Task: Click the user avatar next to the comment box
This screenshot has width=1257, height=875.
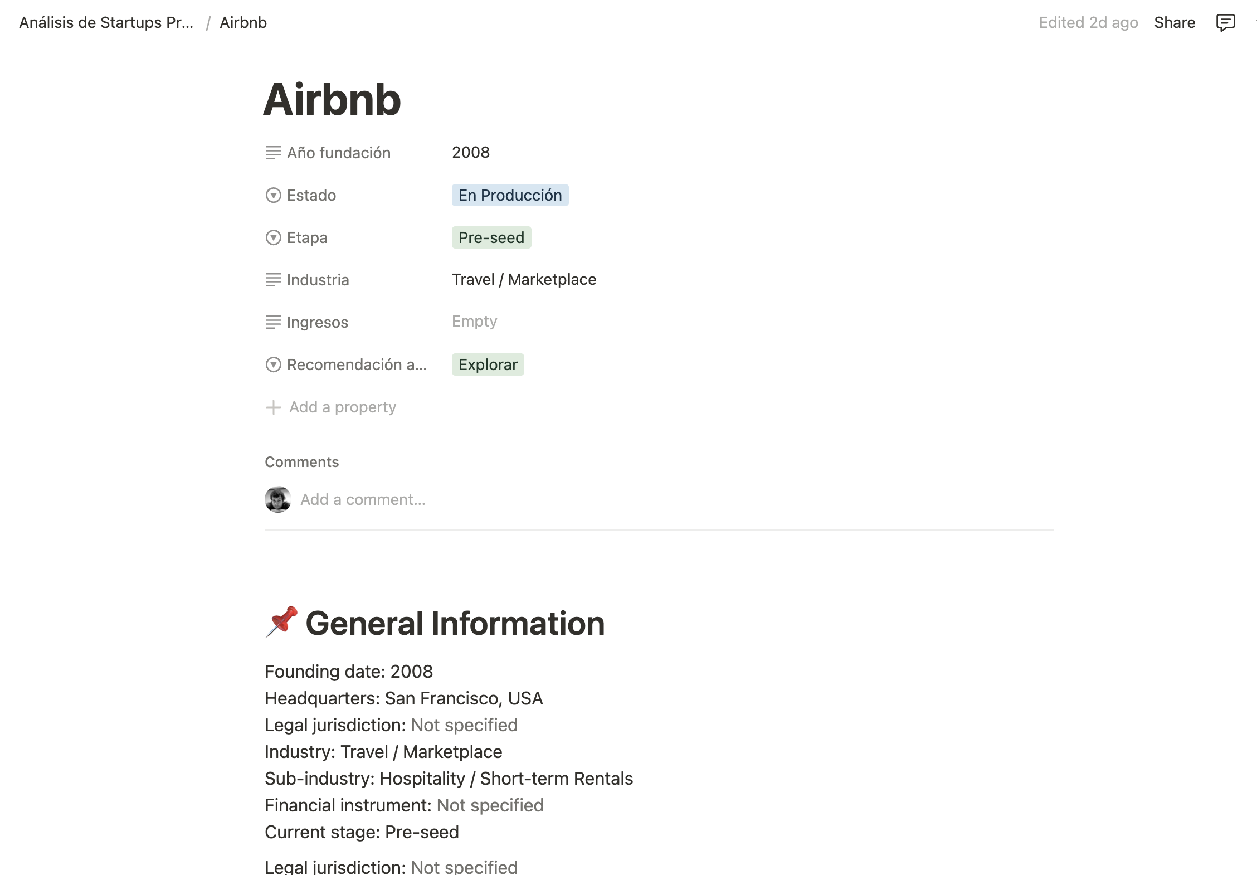Action: (x=277, y=499)
